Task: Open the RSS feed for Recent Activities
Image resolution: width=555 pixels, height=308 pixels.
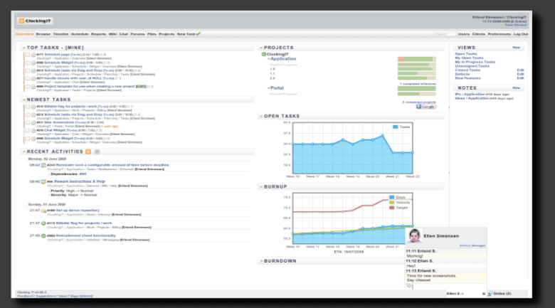Action: pyautogui.click(x=88, y=152)
